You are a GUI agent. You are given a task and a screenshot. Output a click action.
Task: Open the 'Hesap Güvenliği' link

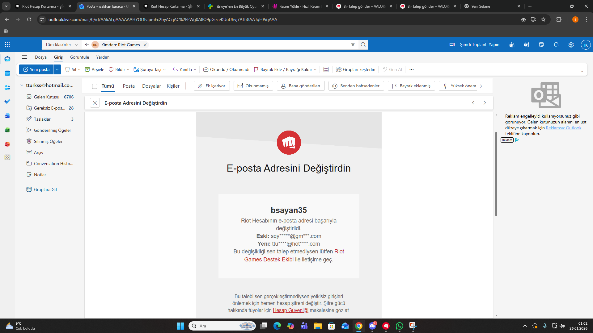coord(290,310)
